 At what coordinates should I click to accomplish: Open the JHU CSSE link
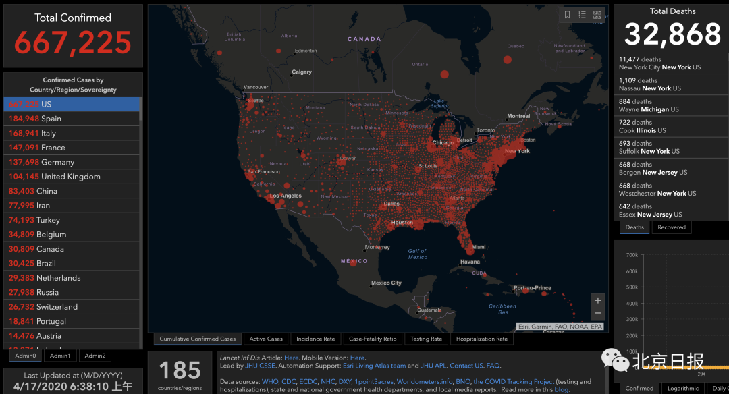coord(260,366)
